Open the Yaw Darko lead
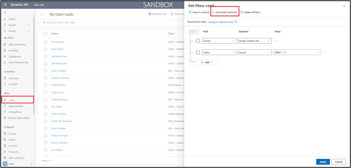This screenshot has height=168, width=351. 57,107
